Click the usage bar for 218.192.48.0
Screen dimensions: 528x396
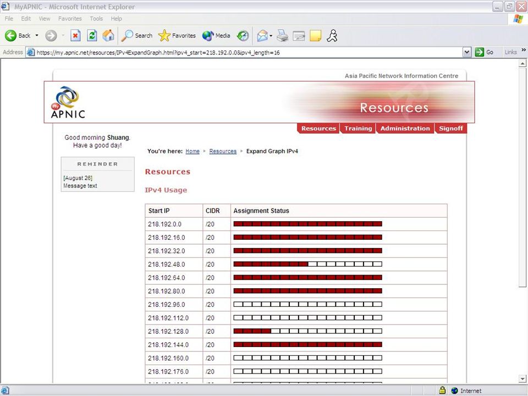click(308, 265)
